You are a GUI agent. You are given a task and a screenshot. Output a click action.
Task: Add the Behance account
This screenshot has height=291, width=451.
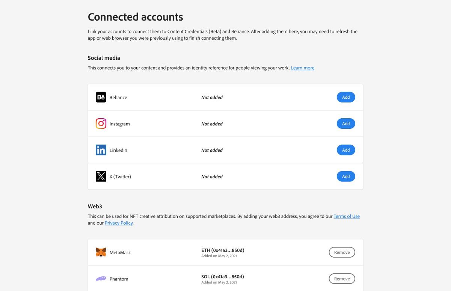click(x=345, y=97)
